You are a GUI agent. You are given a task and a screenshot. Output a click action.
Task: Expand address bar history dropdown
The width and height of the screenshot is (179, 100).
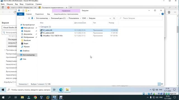pyautogui.click(x=110, y=18)
